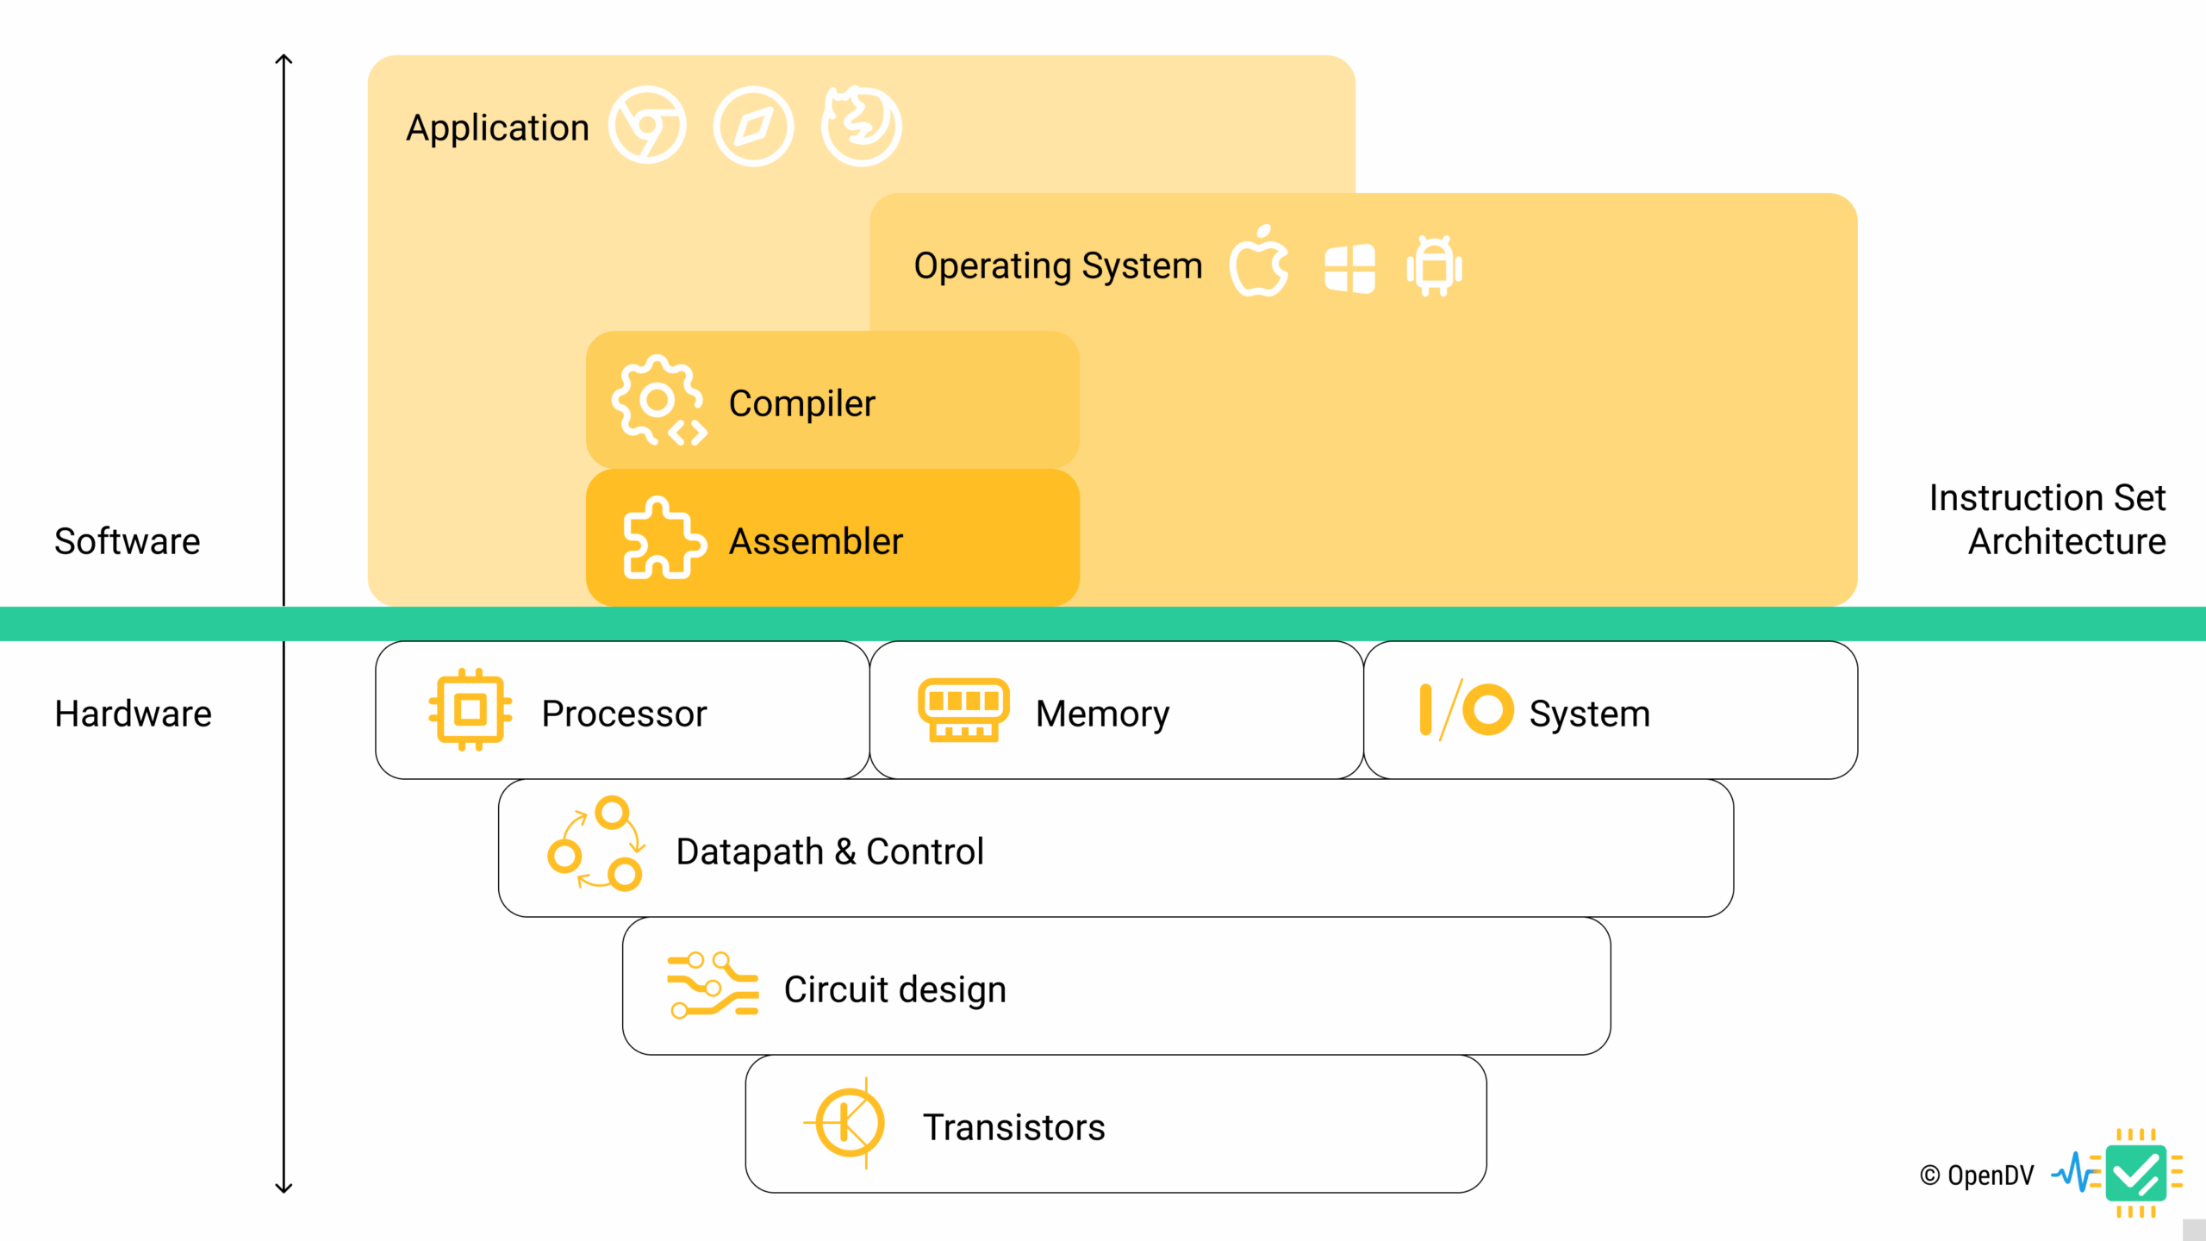Click the Software label text
Image resolution: width=2206 pixels, height=1241 pixels.
(128, 541)
